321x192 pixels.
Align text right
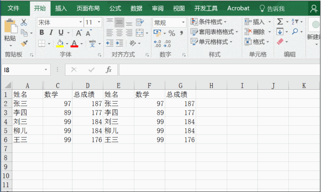(x=129, y=33)
